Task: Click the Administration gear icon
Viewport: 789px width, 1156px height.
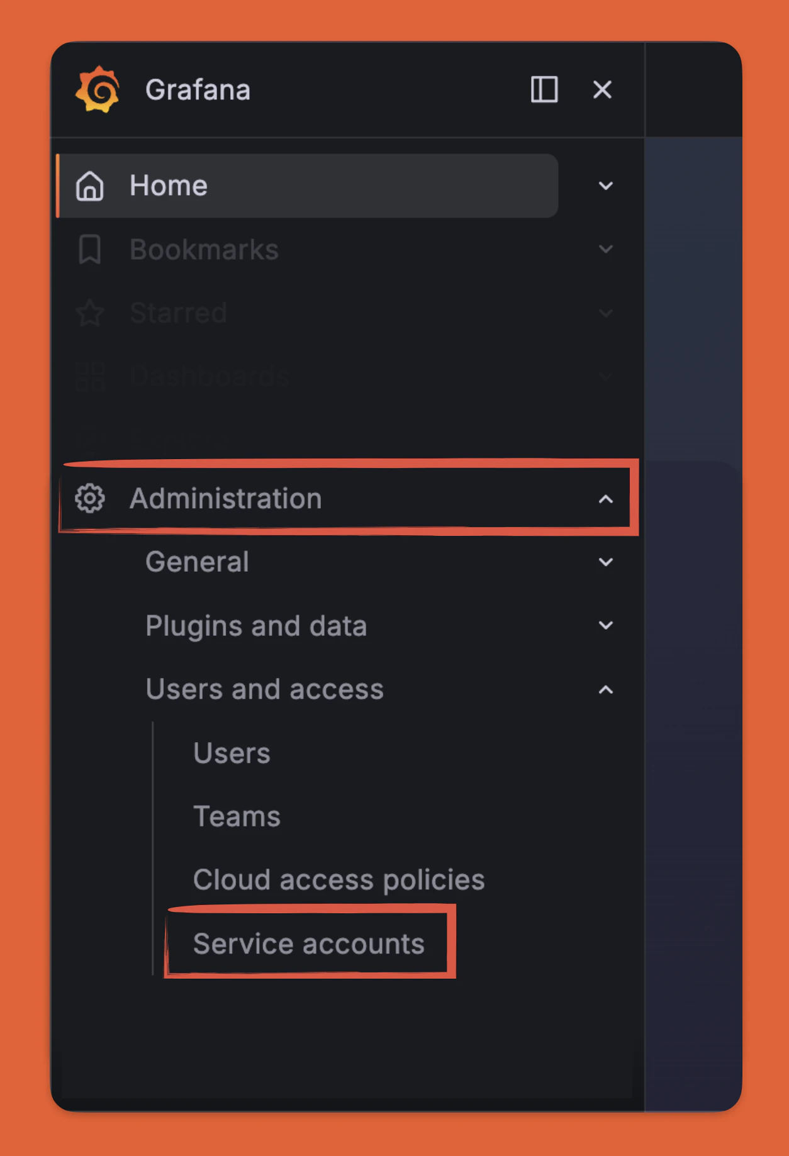Action: (89, 499)
